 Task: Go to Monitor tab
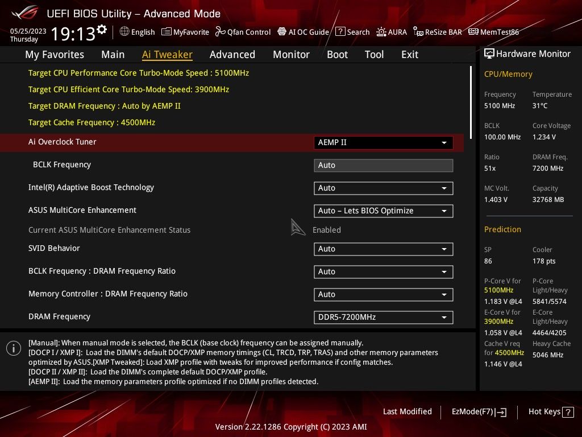click(292, 55)
